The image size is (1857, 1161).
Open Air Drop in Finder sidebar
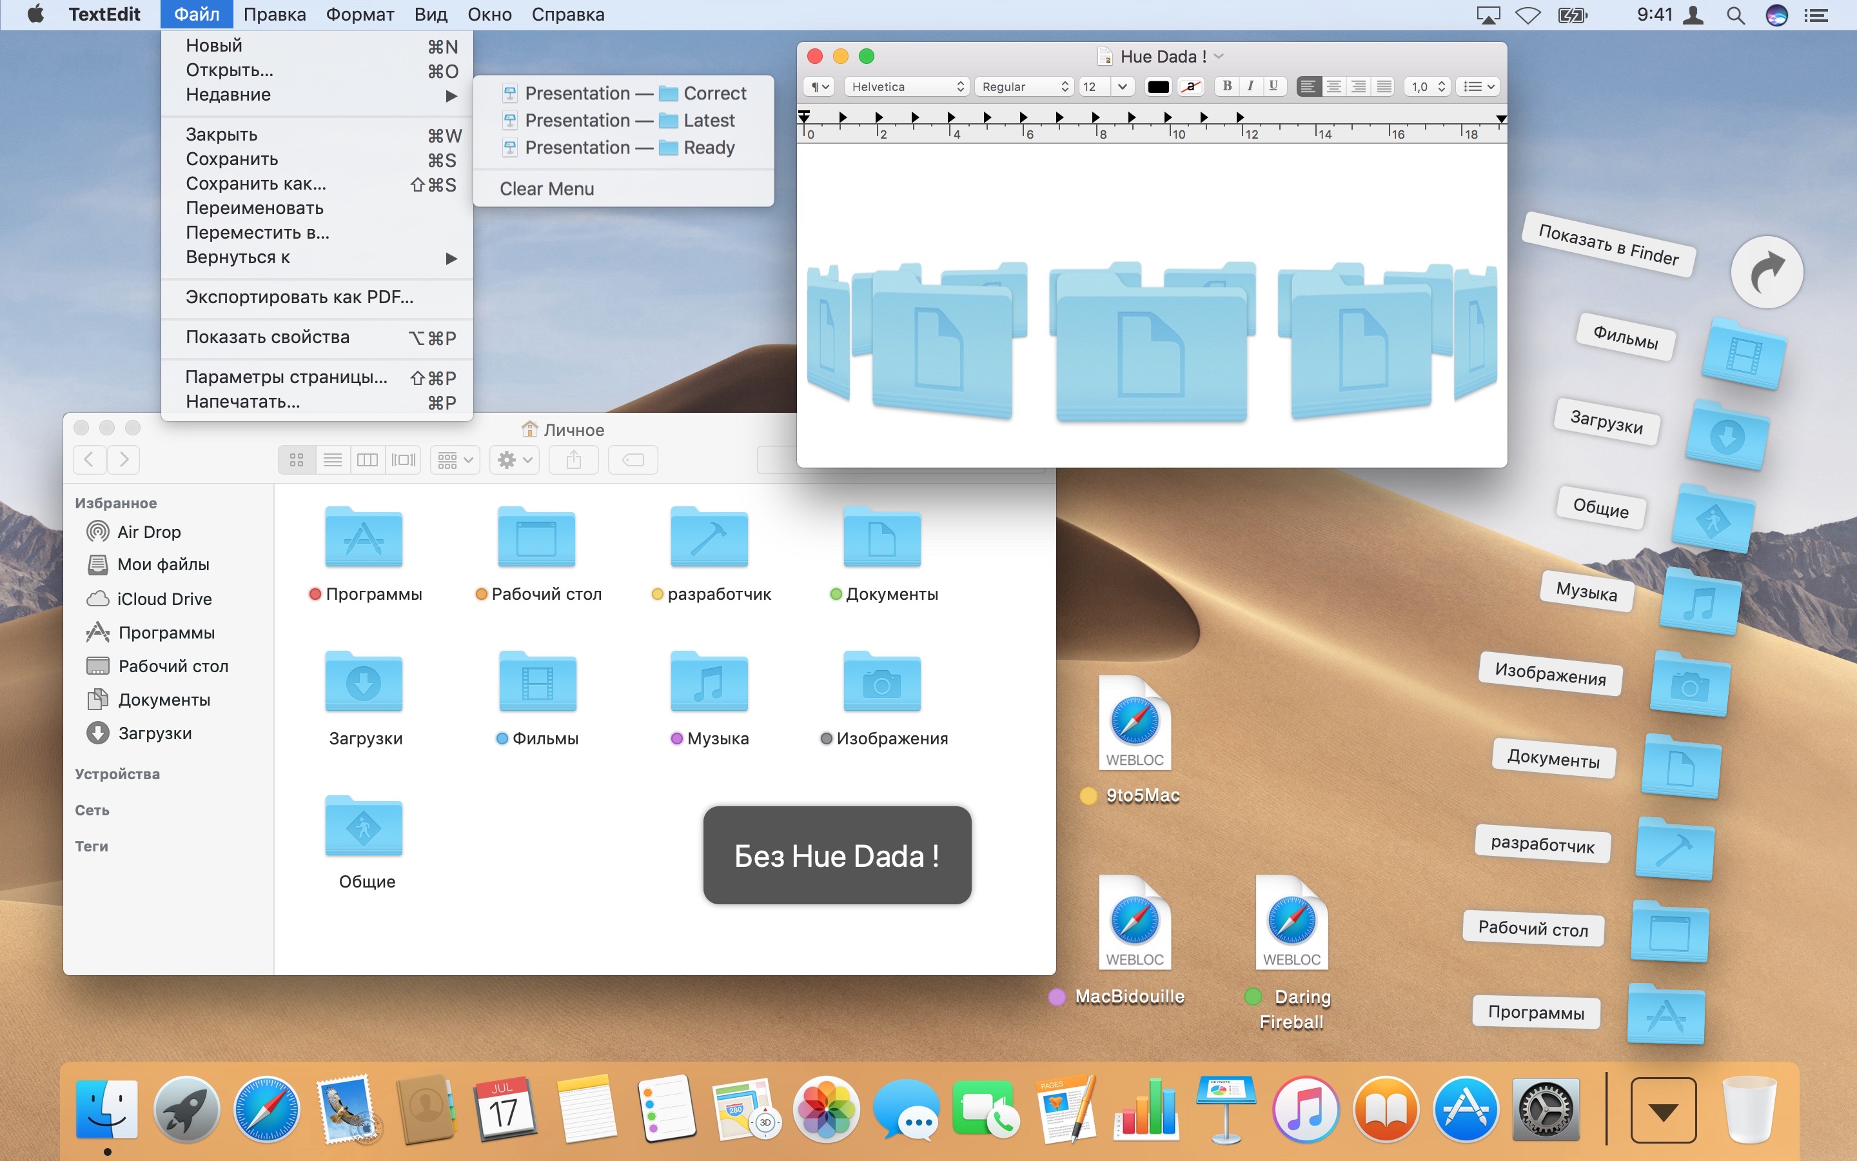point(133,531)
